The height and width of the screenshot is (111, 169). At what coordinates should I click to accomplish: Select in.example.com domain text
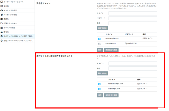[114, 89]
